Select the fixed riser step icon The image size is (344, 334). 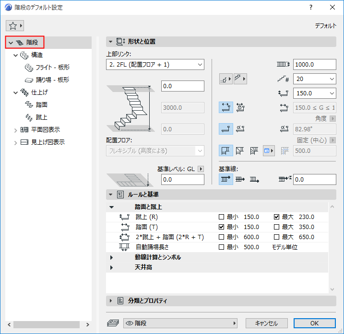pyautogui.click(x=226, y=129)
